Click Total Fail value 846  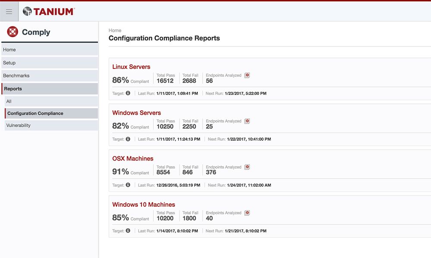(x=187, y=172)
